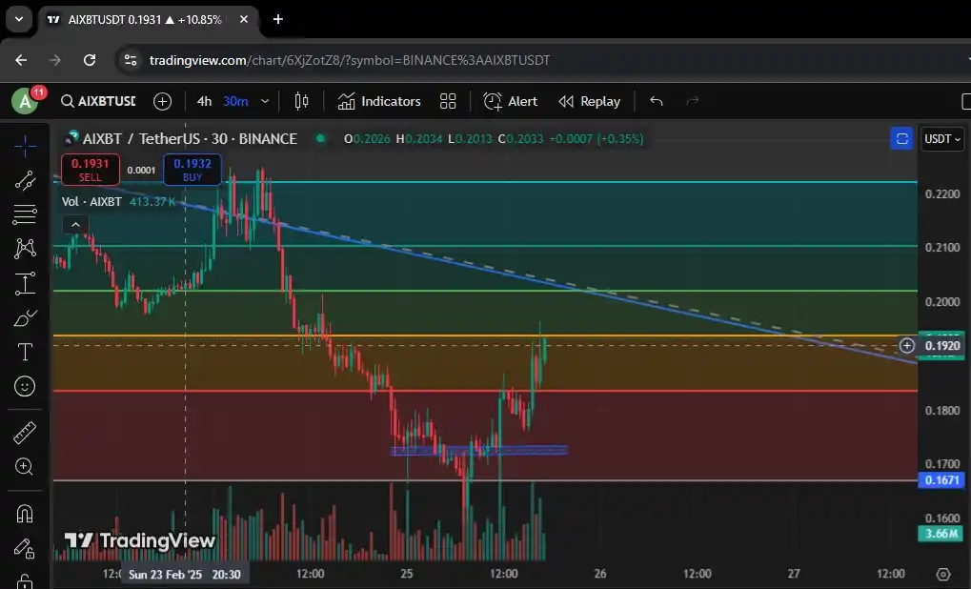Open a new browser tab
The image size is (971, 589).
(278, 20)
